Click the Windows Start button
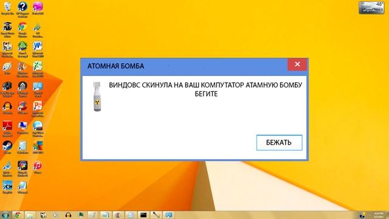The width and height of the screenshot is (389, 219). (x=5, y=215)
